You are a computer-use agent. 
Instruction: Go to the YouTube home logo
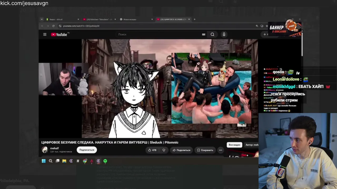[59, 34]
